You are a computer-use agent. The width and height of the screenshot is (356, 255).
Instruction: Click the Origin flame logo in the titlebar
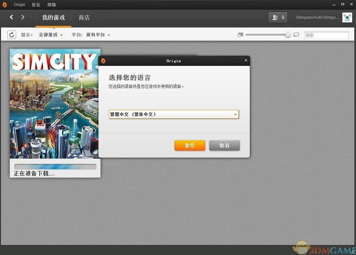(4, 4)
